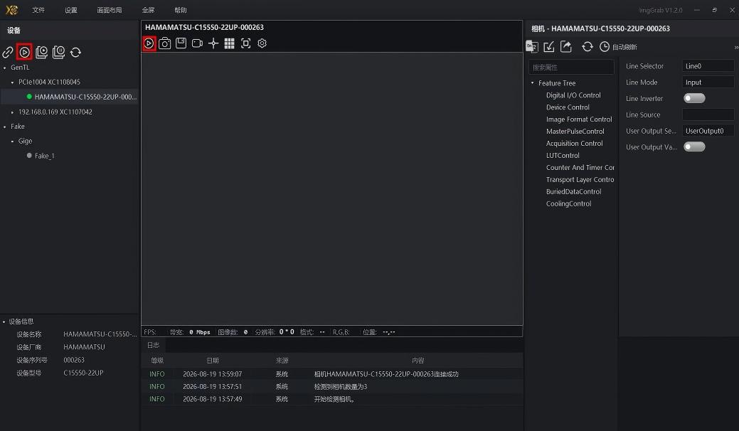Select BuriedDataControl feature
739x431 pixels.
(573, 192)
